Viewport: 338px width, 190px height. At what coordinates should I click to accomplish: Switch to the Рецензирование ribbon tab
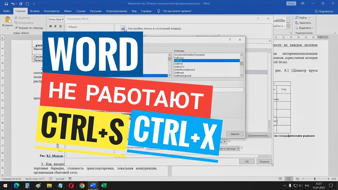(117, 11)
